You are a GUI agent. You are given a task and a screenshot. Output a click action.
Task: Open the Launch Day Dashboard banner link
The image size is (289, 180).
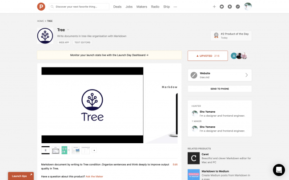(109, 55)
